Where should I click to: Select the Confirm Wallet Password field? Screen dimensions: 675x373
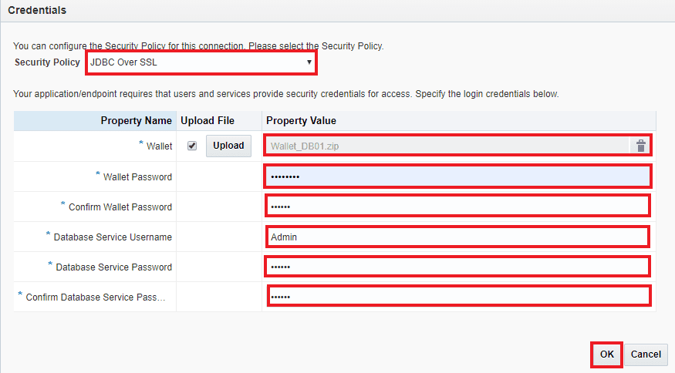pos(457,207)
